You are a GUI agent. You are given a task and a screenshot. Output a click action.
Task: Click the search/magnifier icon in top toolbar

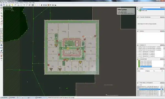[x=18, y=5]
